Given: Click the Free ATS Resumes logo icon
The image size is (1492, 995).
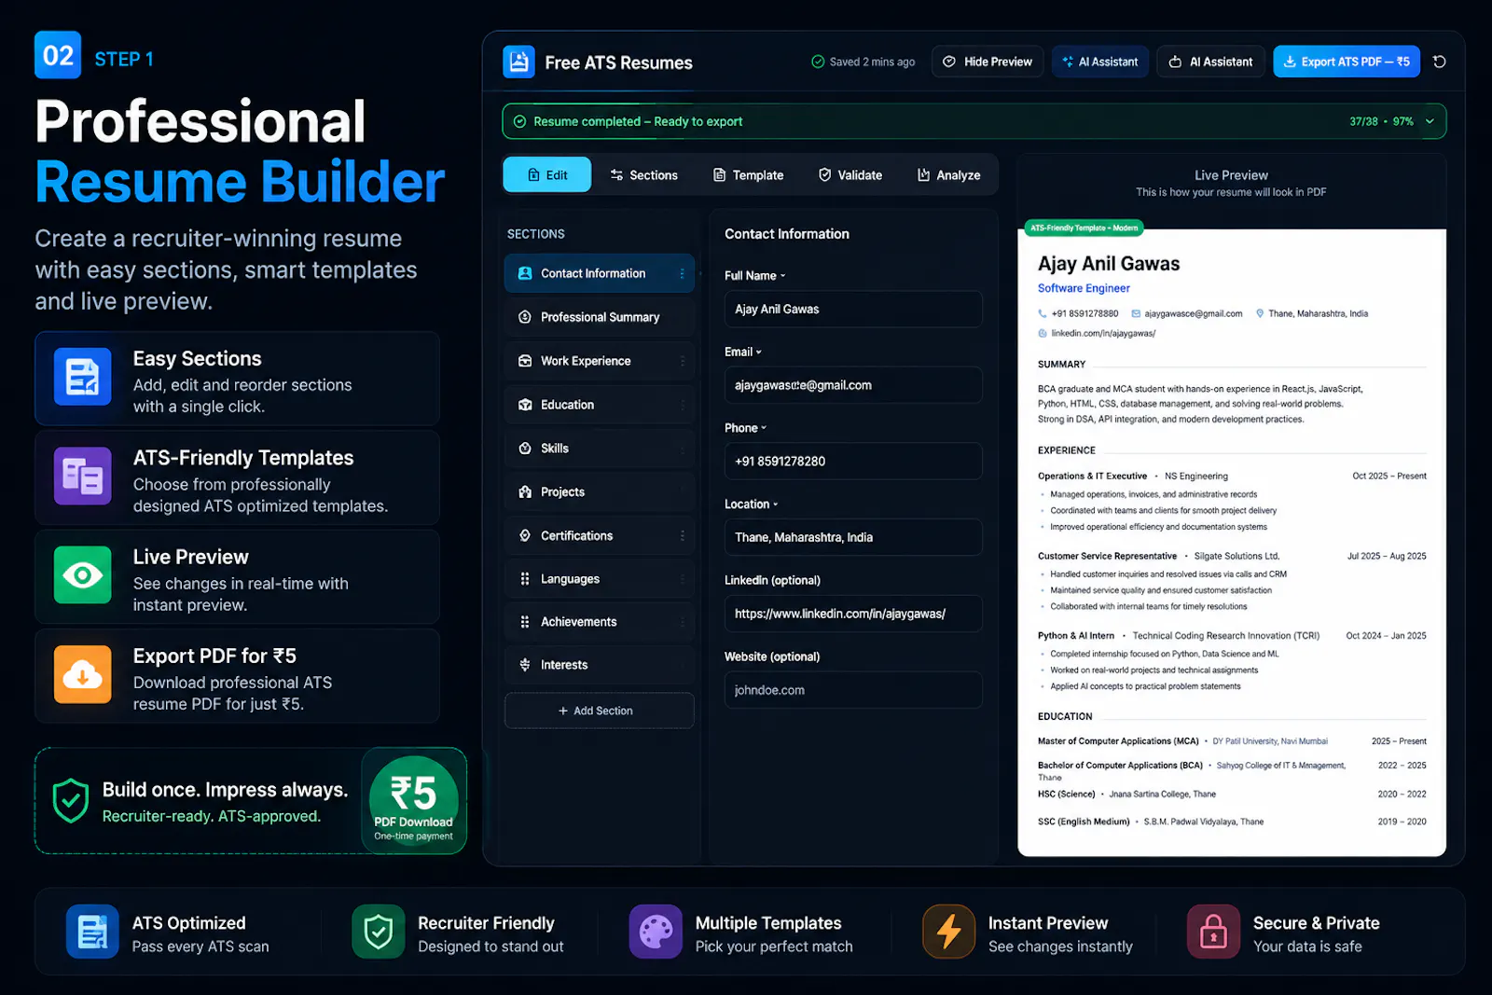Looking at the screenshot, I should tap(518, 62).
